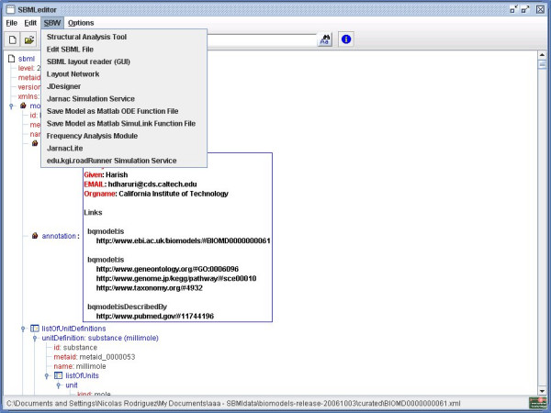Collapse the listOfUnitDefinitions tree node
The width and height of the screenshot is (551, 413).
tap(23, 328)
